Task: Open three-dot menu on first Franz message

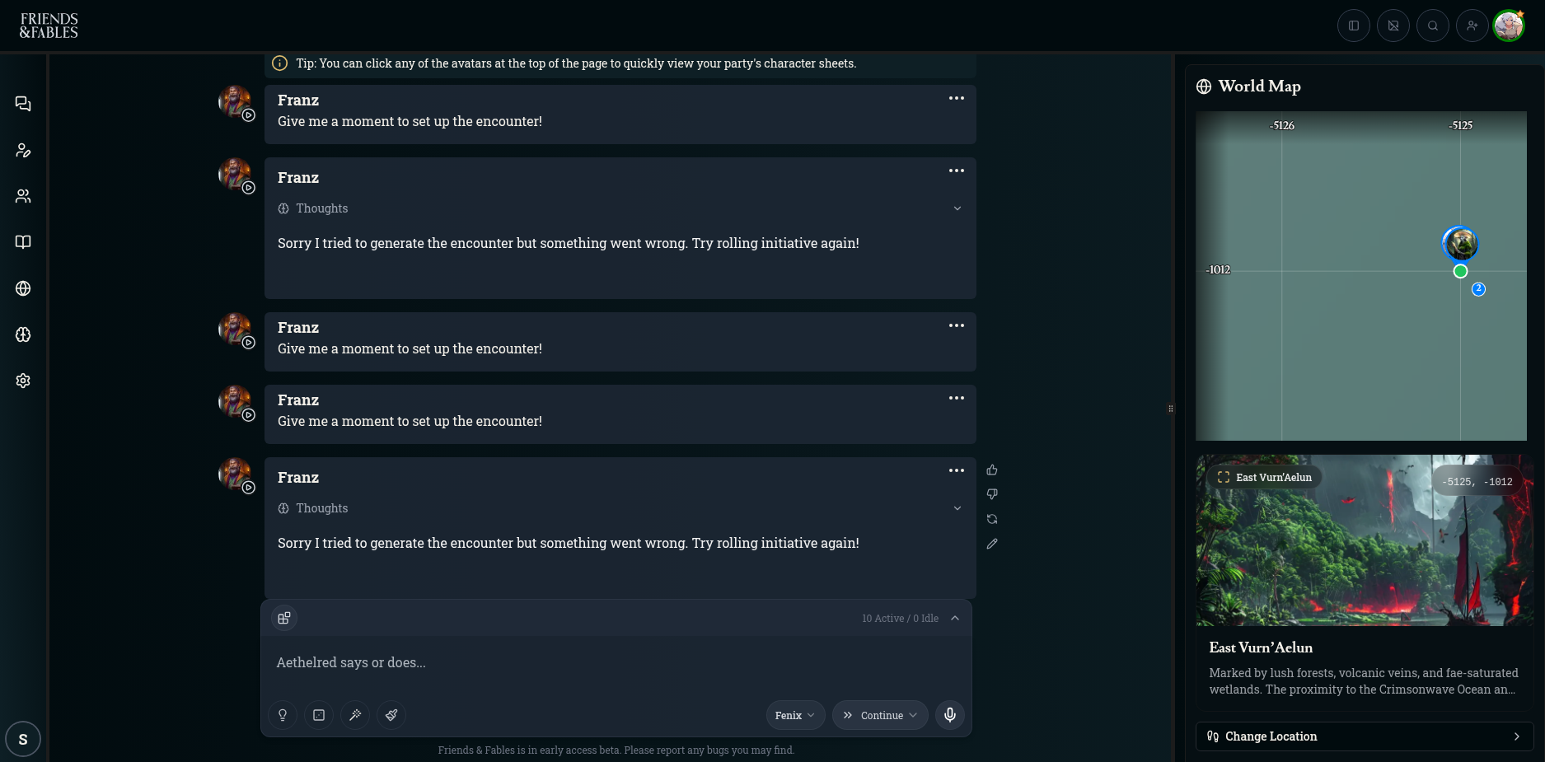Action: click(957, 98)
